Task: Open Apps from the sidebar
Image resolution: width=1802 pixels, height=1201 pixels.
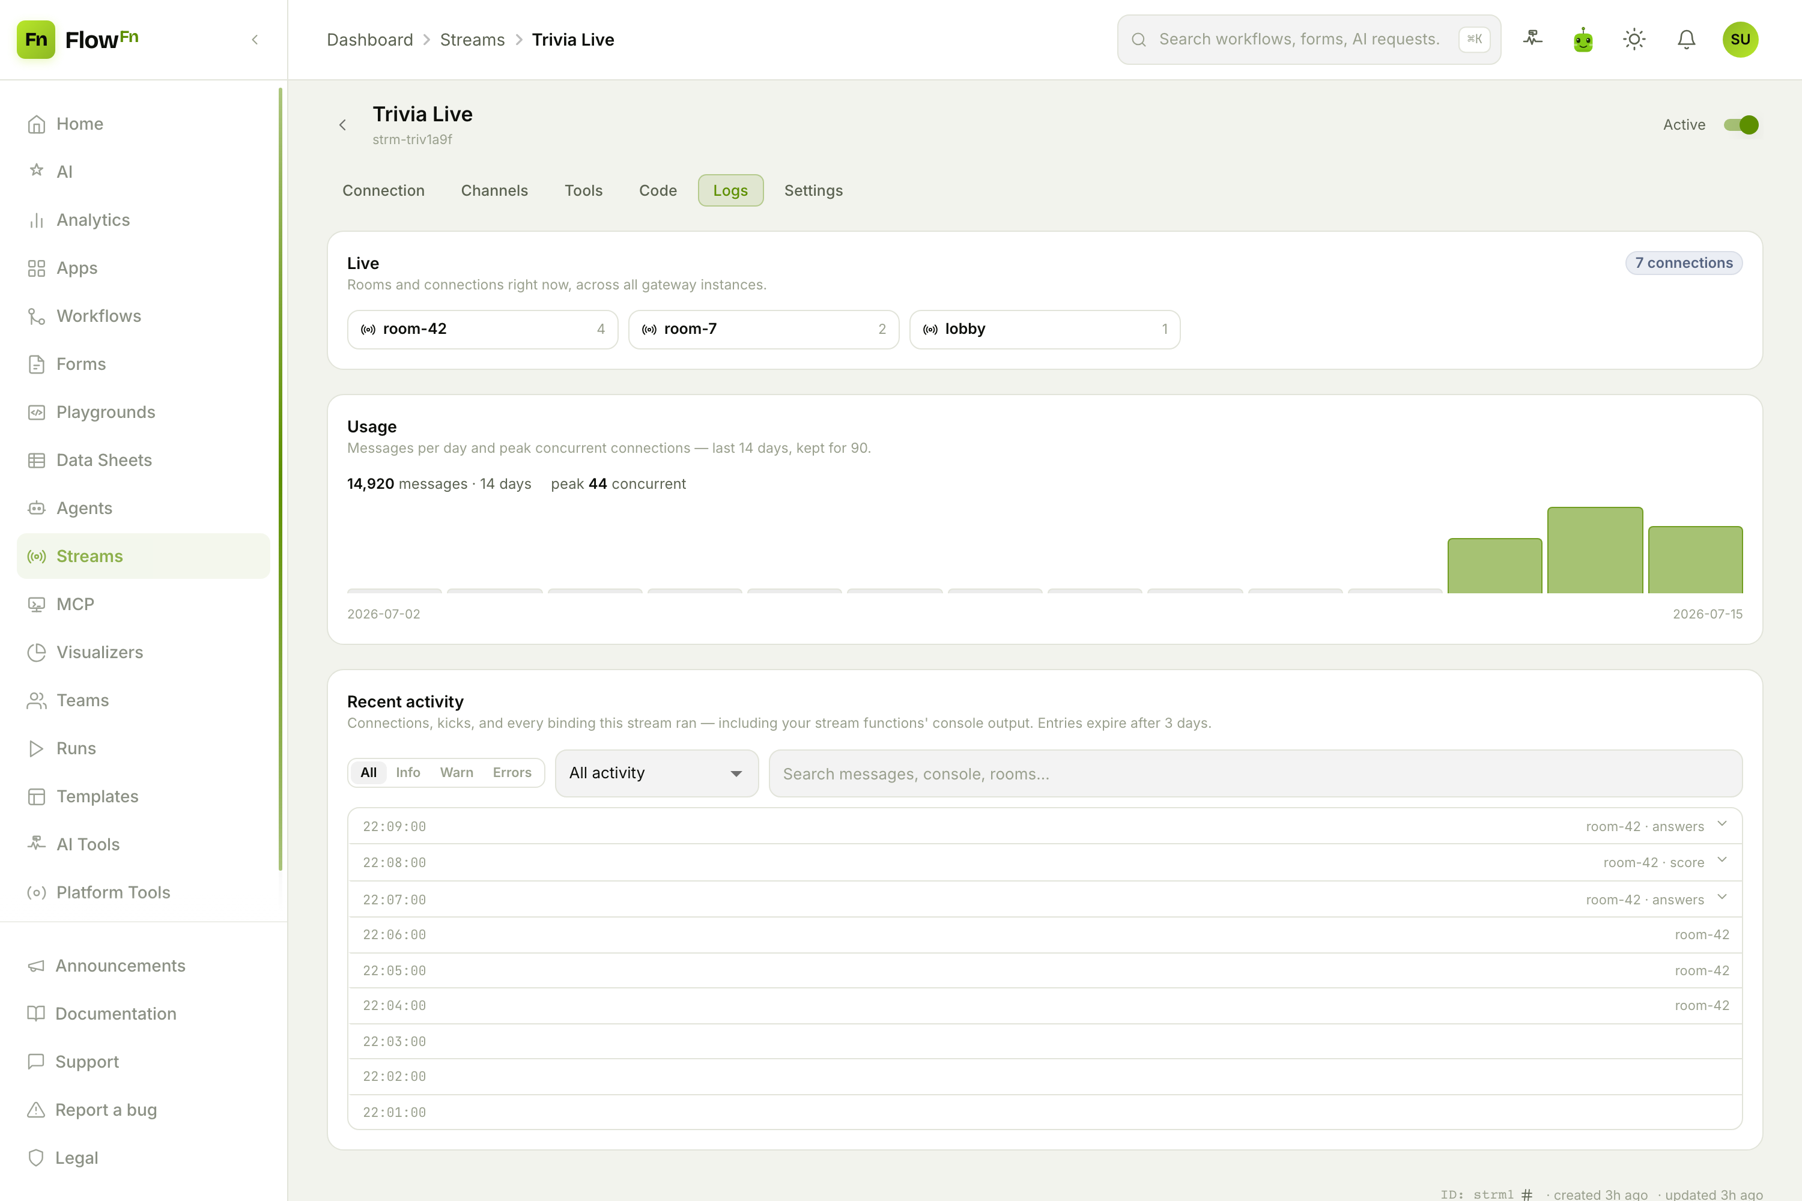Action: click(144, 267)
